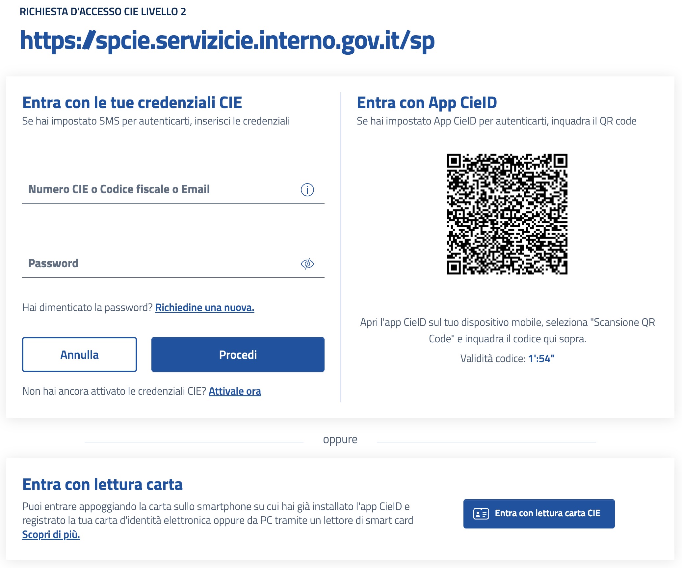Open the Scopri di più link
Screen dimensions: 682x568
coord(51,534)
